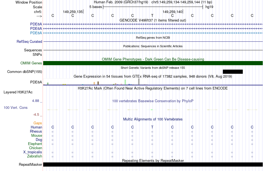
Task: Click the chr5:149,259,134-149,259,144 position text
Action: (x=182, y=2)
